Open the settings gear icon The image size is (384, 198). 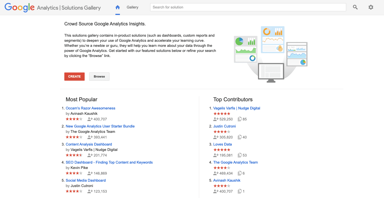(x=371, y=7)
